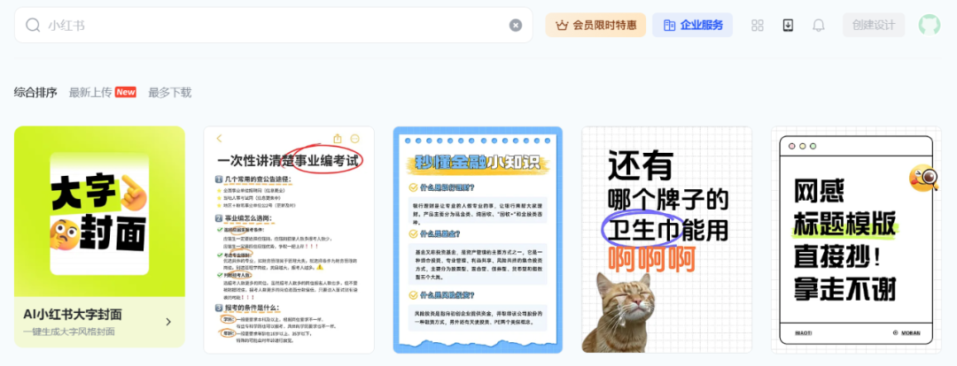Open the grid apps menu icon
The image size is (957, 366).
[758, 26]
